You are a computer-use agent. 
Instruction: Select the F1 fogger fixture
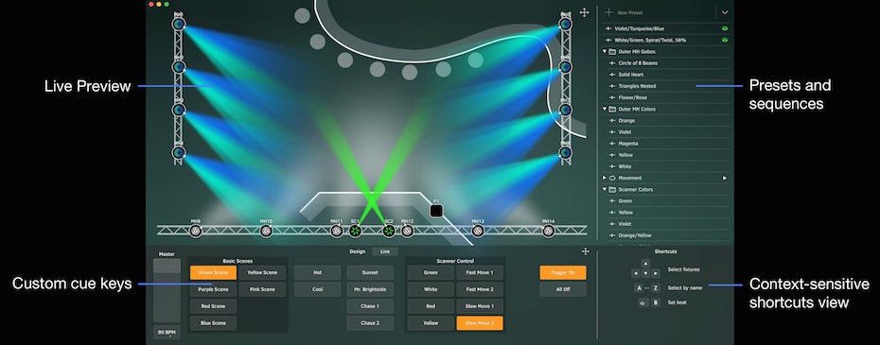click(x=436, y=211)
